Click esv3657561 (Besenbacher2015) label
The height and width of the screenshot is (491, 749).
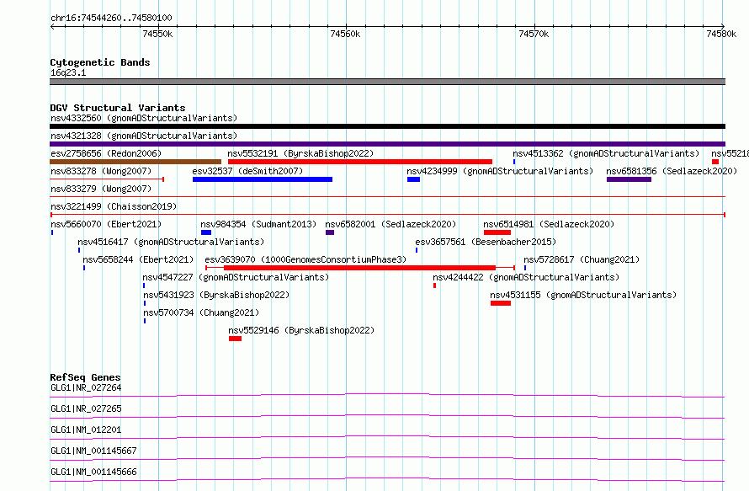[x=486, y=242]
